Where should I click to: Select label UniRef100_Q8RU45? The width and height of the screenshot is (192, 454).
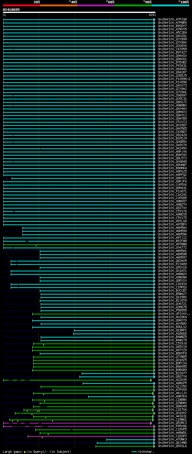[172, 406]
